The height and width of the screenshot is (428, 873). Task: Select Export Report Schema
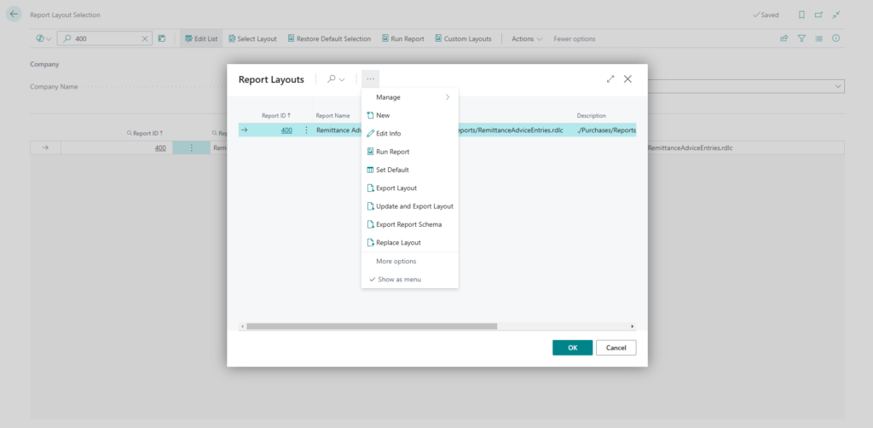[x=410, y=224]
